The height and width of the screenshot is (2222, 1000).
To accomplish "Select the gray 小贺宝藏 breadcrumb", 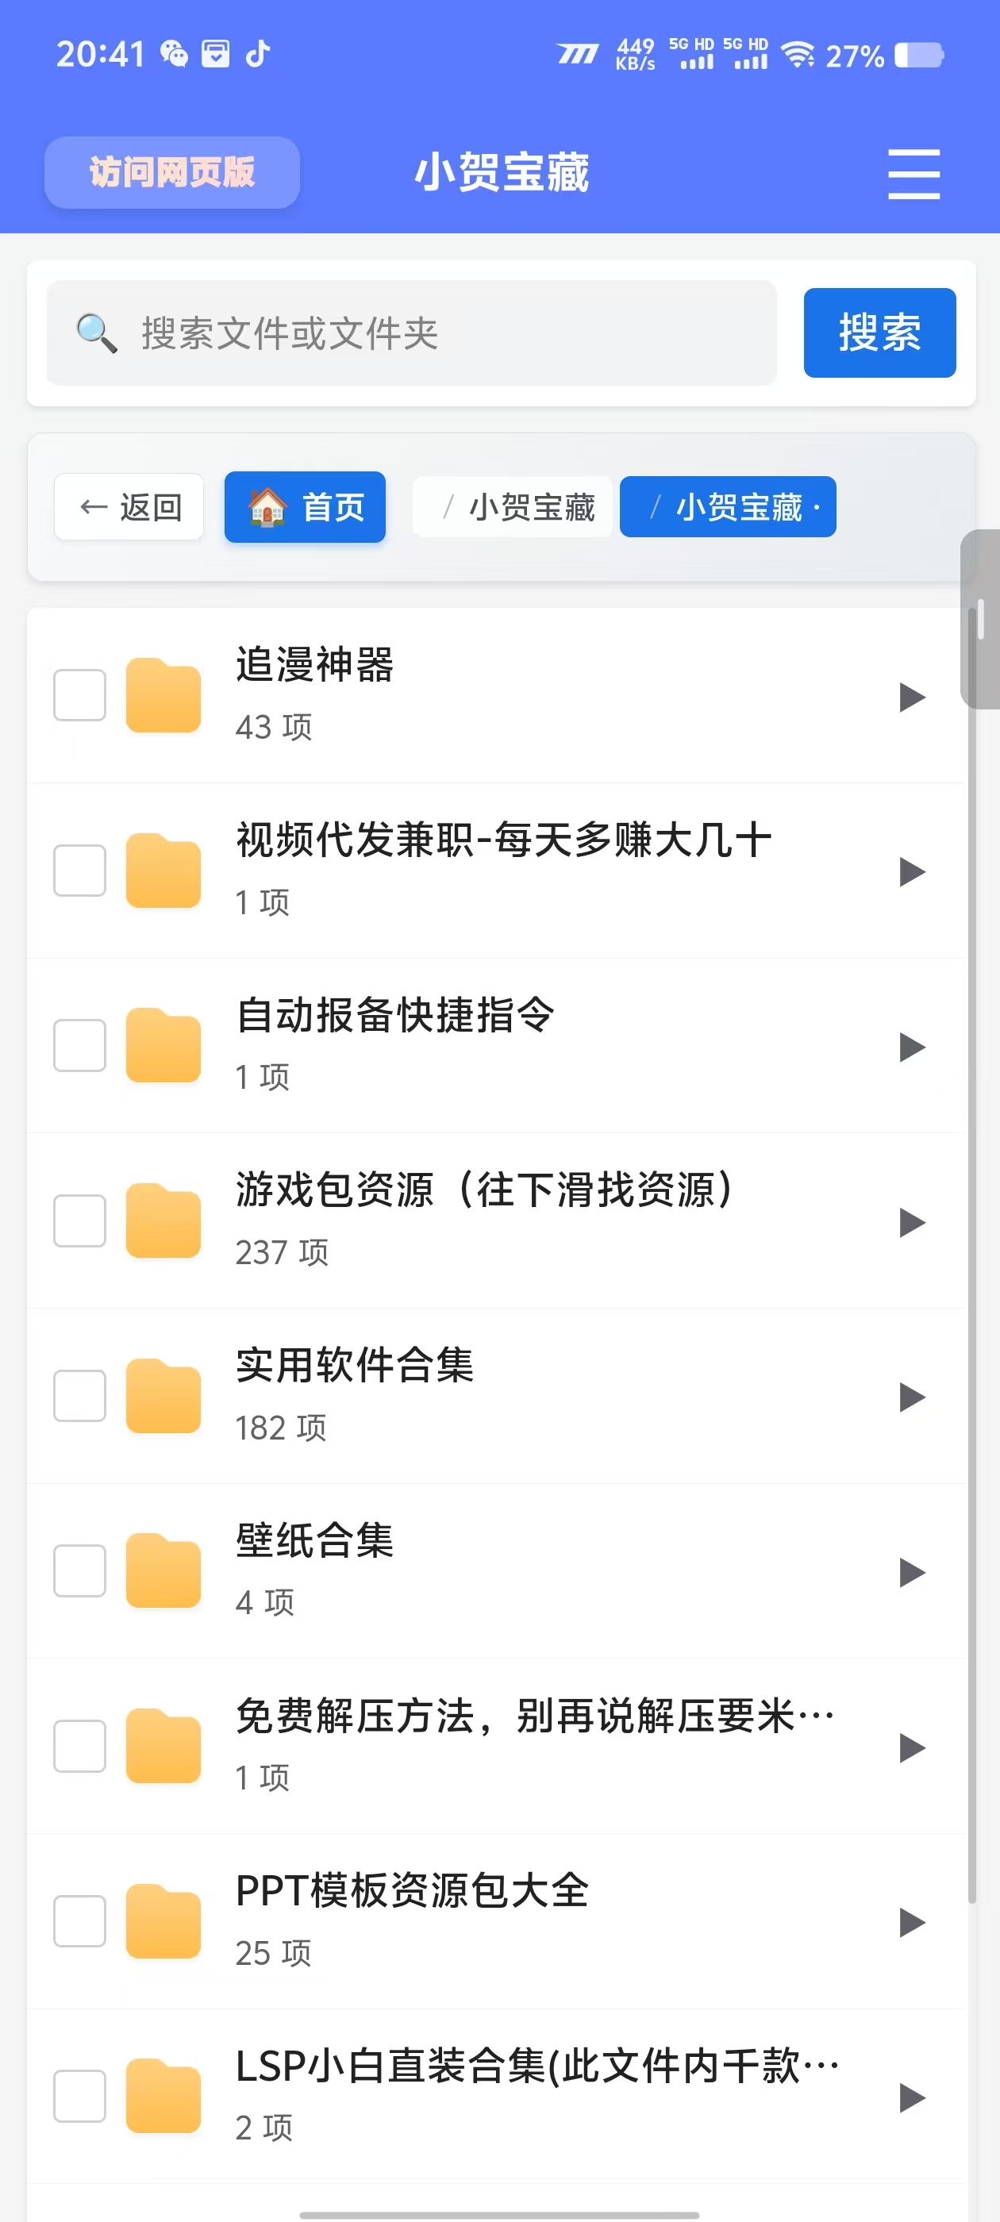I will [x=519, y=507].
